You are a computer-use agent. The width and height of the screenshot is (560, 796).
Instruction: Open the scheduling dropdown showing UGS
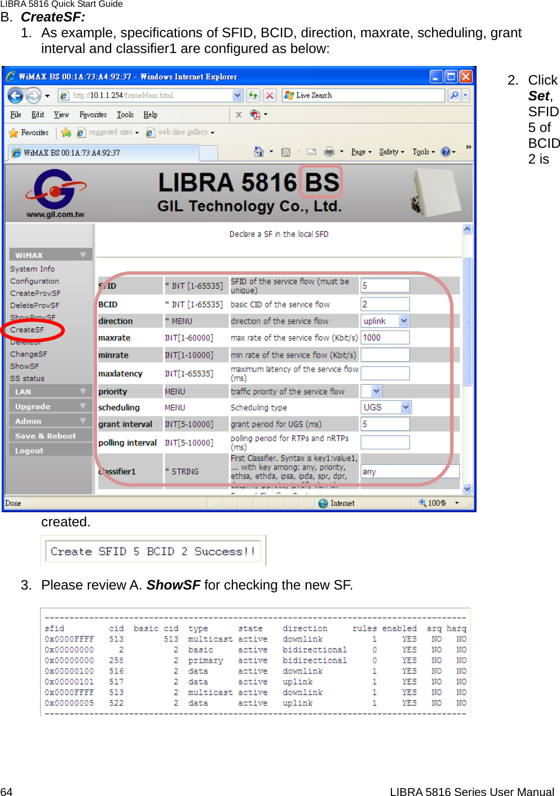[406, 407]
